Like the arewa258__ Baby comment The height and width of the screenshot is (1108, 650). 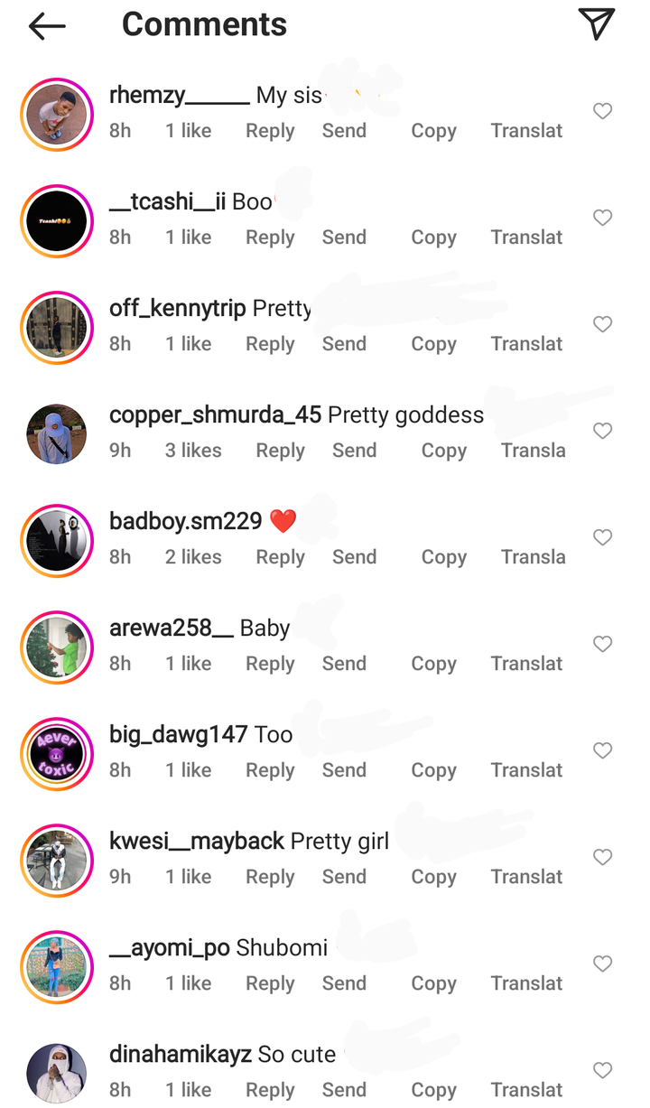coord(602,644)
